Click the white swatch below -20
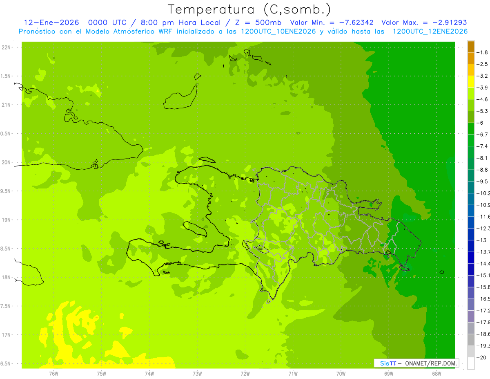This screenshot has width=490, height=379. tap(471, 363)
